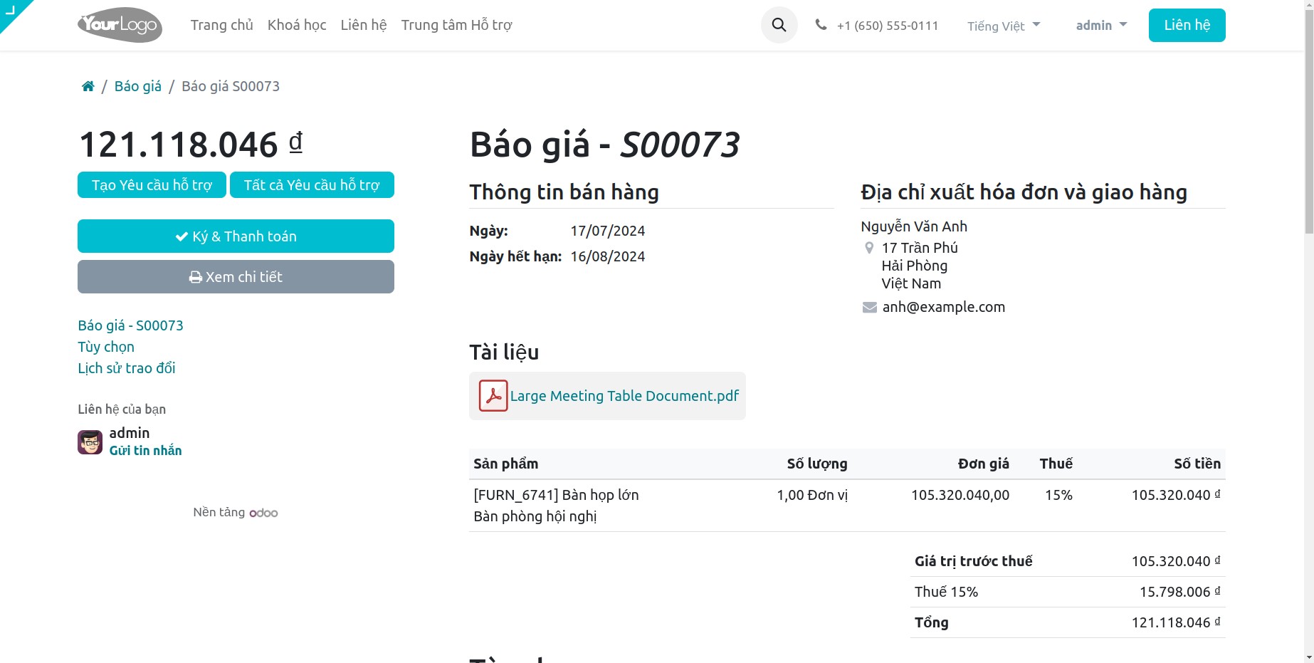Open Large Meeting Table Document.pdf link
The image size is (1314, 663).
point(624,396)
